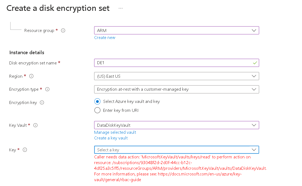The height and width of the screenshot is (186, 302).
Task: Click the Disk encryption set name field
Action: 177,63
